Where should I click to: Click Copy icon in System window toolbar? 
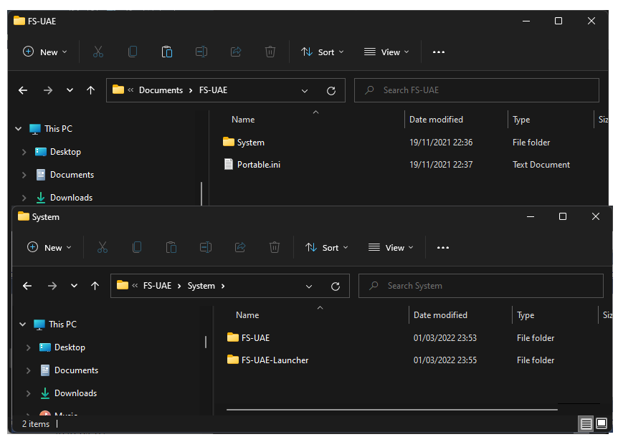click(x=137, y=247)
